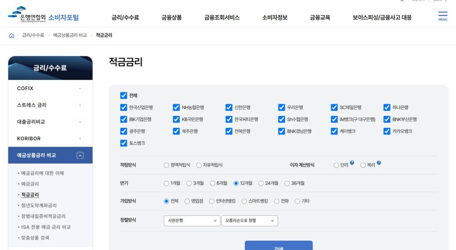Toggle the BNK부산은행 checkbox
The image size is (456, 250).
click(x=387, y=119)
